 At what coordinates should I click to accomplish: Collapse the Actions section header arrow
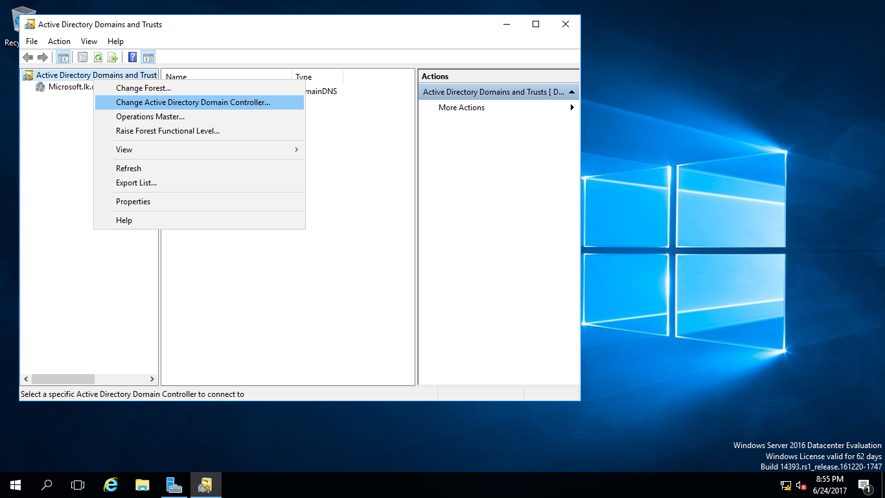coord(571,92)
